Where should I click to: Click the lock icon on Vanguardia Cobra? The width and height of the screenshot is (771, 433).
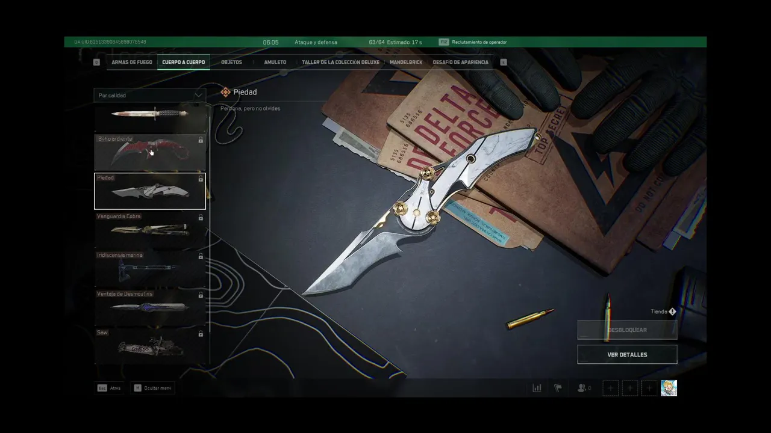201,218
